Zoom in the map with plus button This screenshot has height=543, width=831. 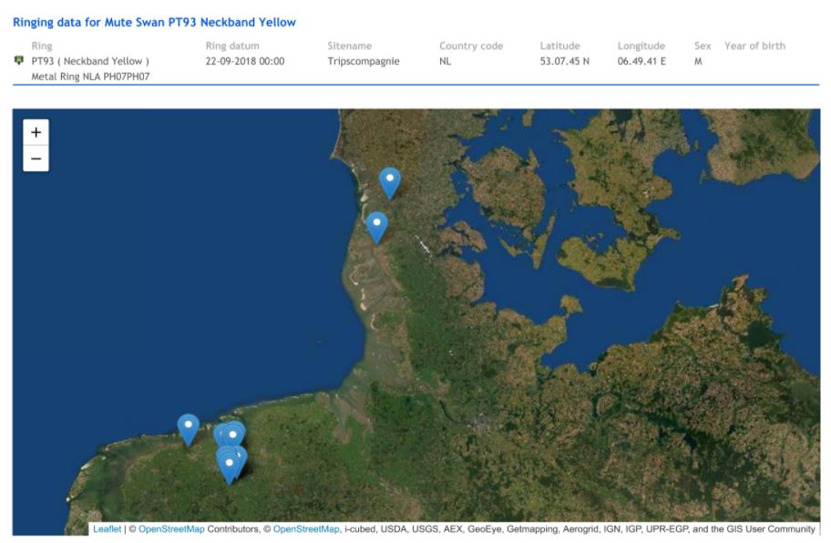36,132
